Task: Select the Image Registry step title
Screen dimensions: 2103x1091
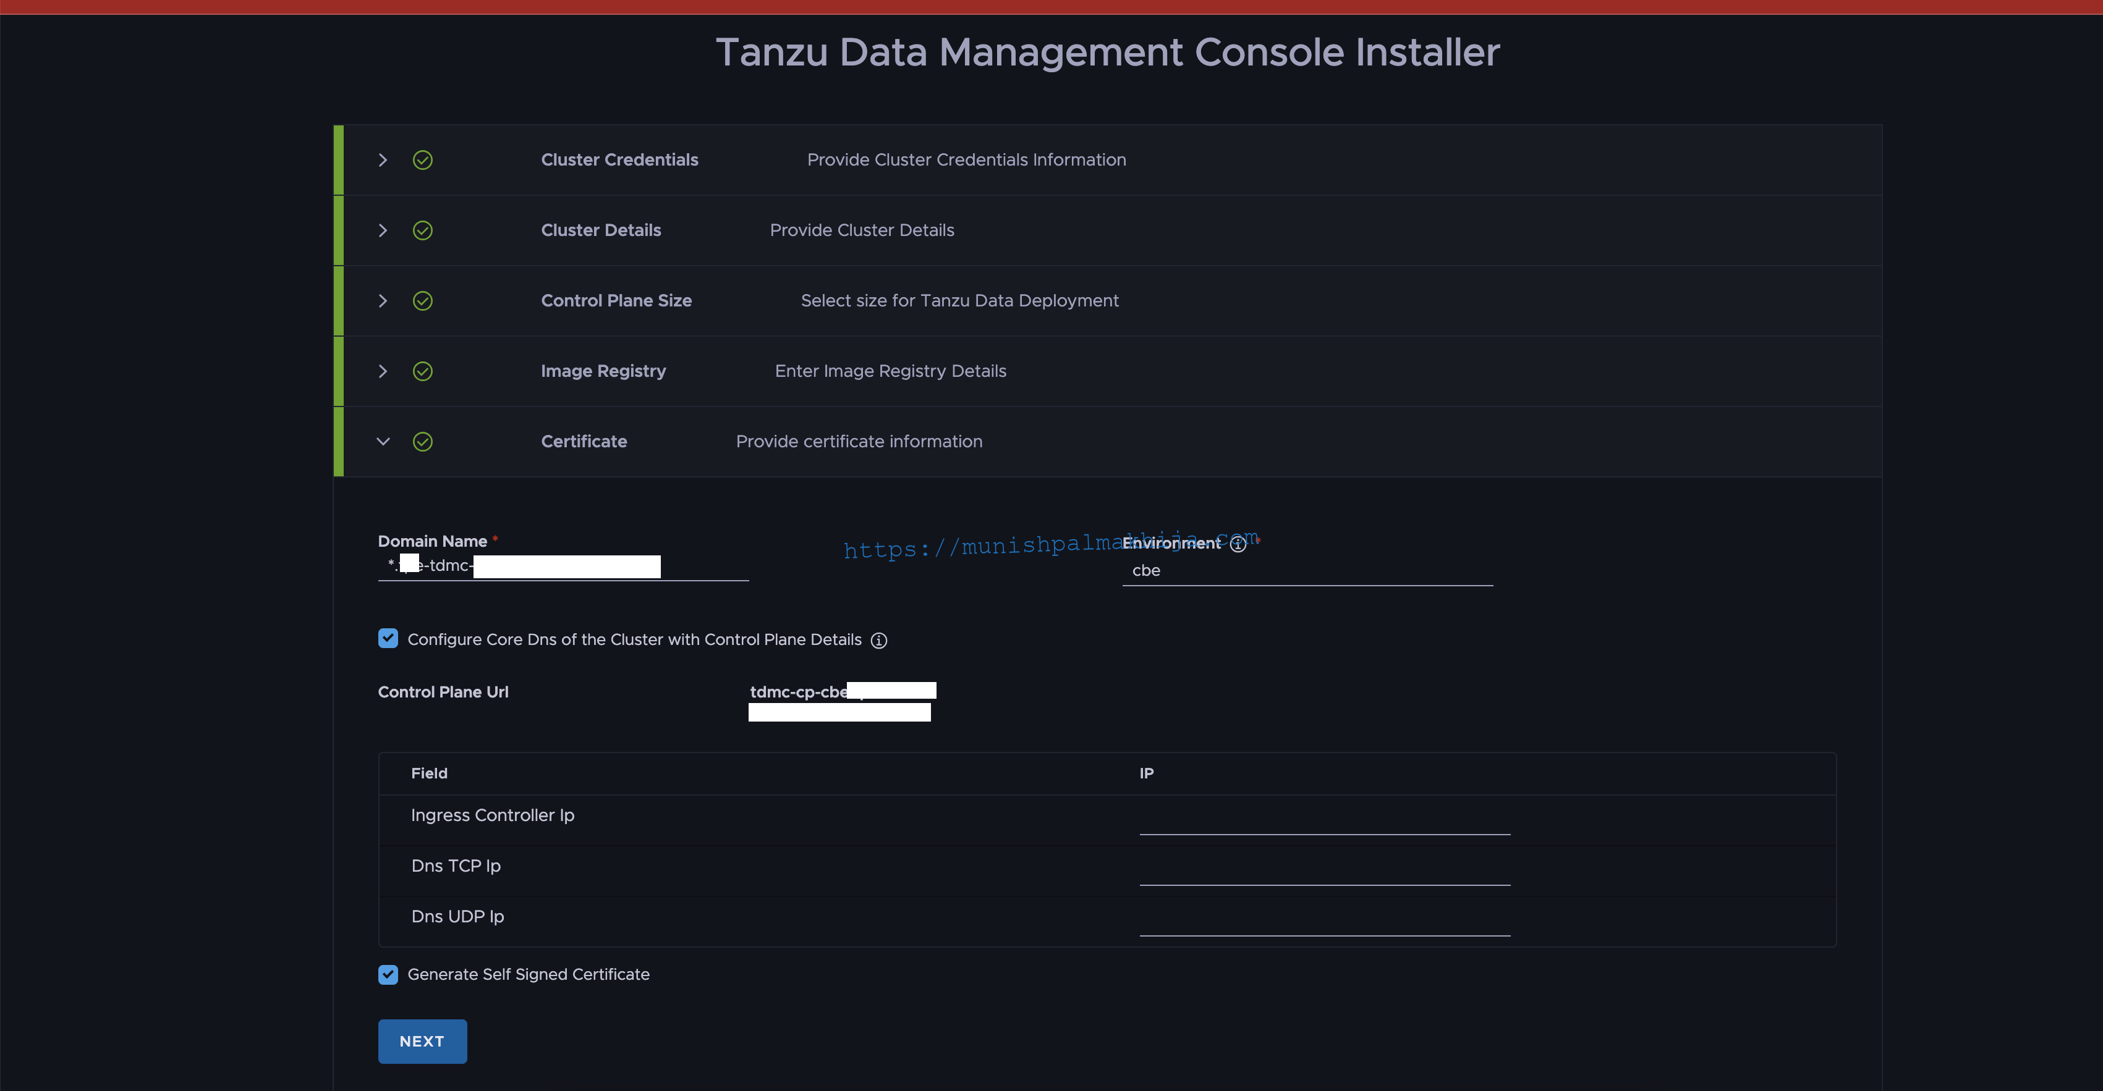Action: pyautogui.click(x=603, y=371)
